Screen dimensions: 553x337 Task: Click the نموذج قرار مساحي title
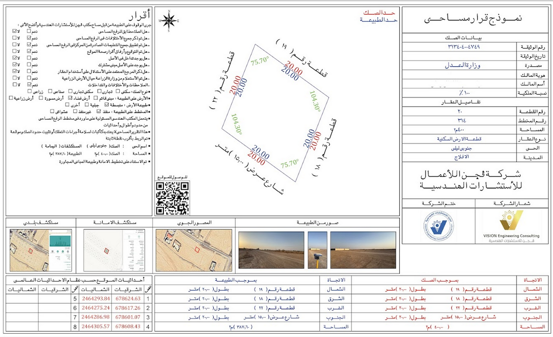click(473, 18)
